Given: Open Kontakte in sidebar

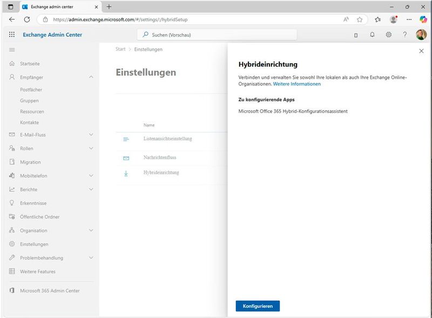Looking at the screenshot, I should pyautogui.click(x=30, y=122).
